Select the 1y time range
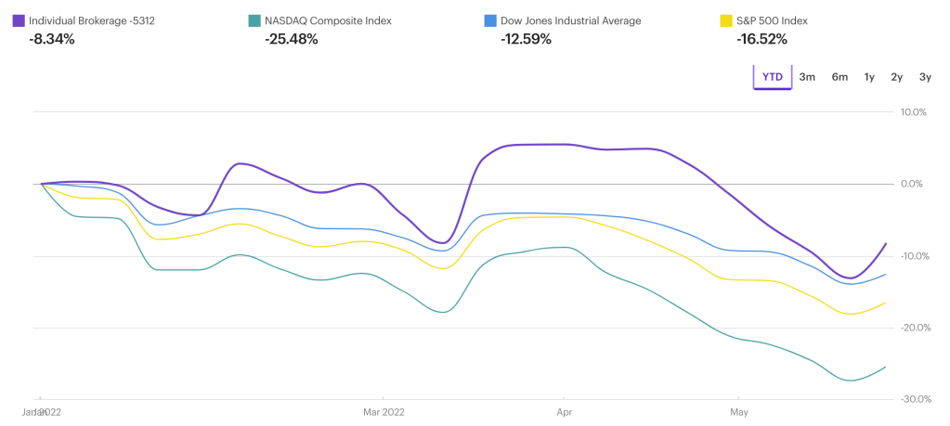Image resolution: width=950 pixels, height=426 pixels. point(869,77)
